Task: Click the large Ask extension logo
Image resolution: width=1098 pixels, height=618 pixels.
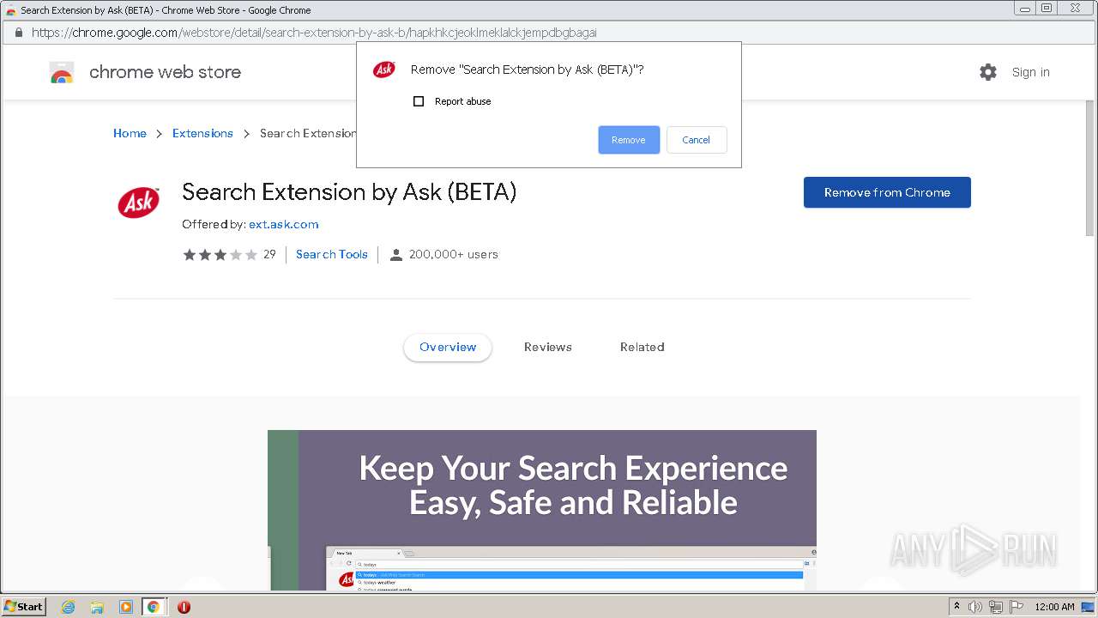Action: 138,203
